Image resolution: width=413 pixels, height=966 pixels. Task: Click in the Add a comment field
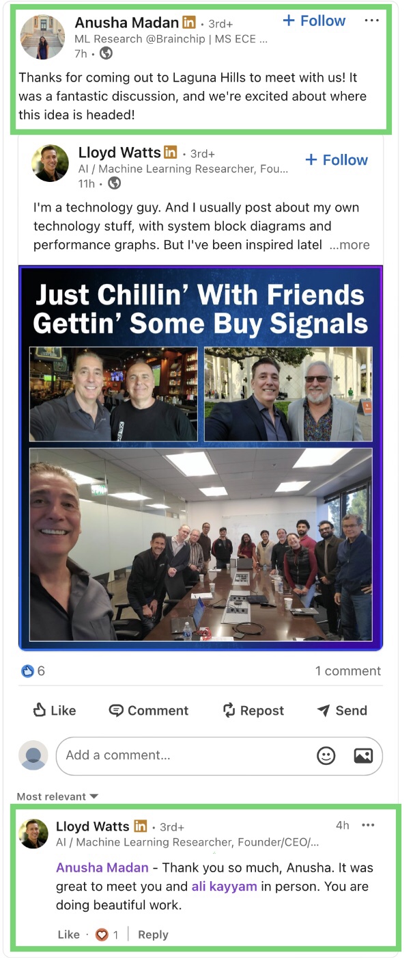[x=184, y=755]
